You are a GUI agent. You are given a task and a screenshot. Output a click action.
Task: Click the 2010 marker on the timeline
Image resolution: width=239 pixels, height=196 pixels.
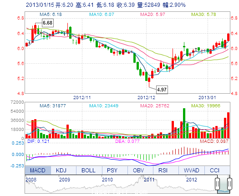click(x=107, y=180)
